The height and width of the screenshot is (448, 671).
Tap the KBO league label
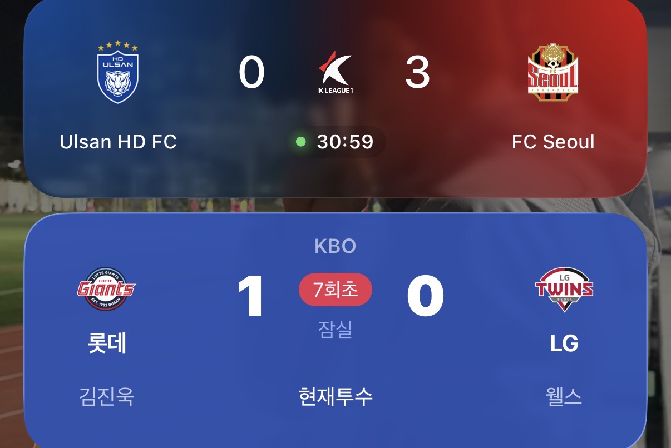coord(335,246)
